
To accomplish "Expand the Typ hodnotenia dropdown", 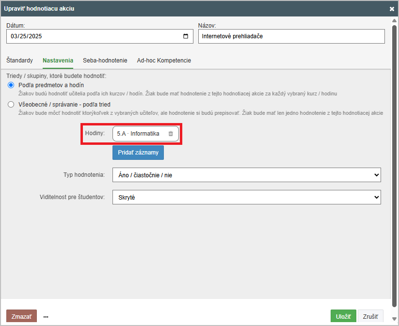I will [246, 175].
